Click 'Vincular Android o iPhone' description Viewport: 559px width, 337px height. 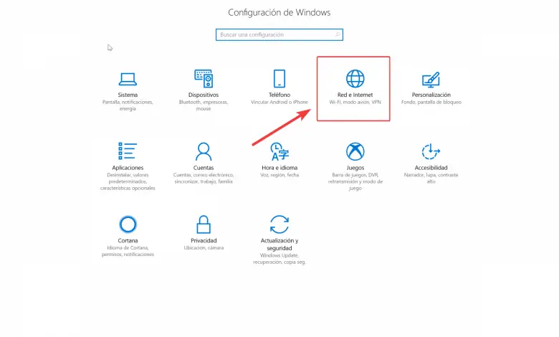pos(279,102)
